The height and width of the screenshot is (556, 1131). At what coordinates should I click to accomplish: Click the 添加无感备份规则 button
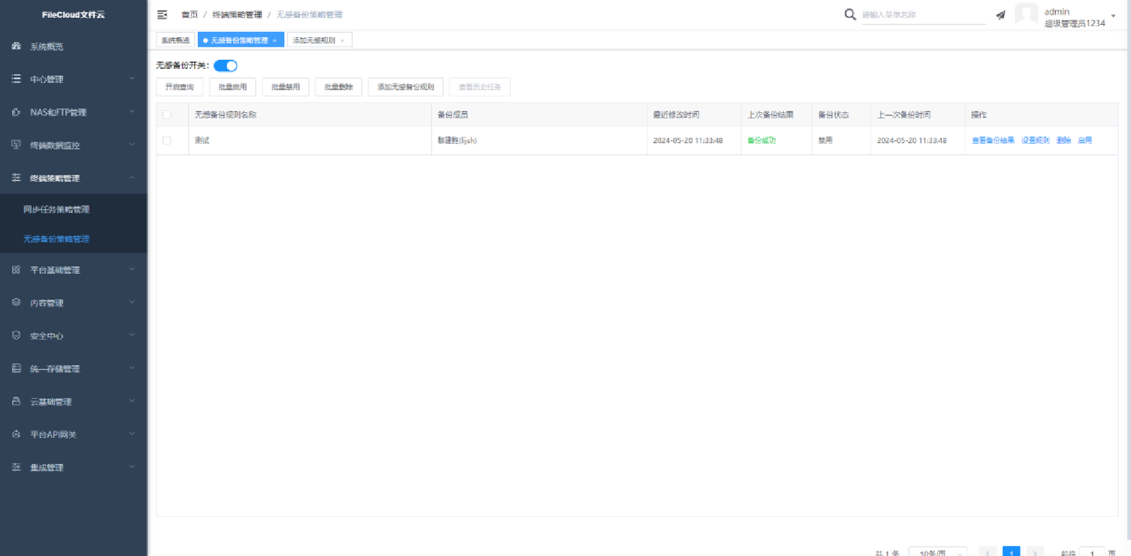point(405,87)
